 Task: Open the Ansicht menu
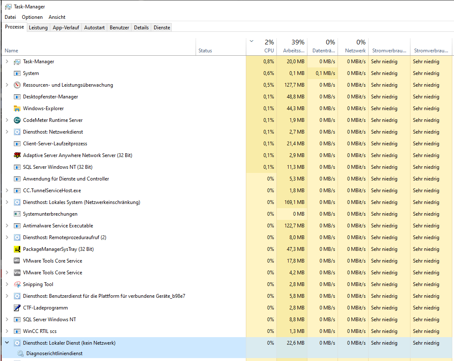(57, 17)
